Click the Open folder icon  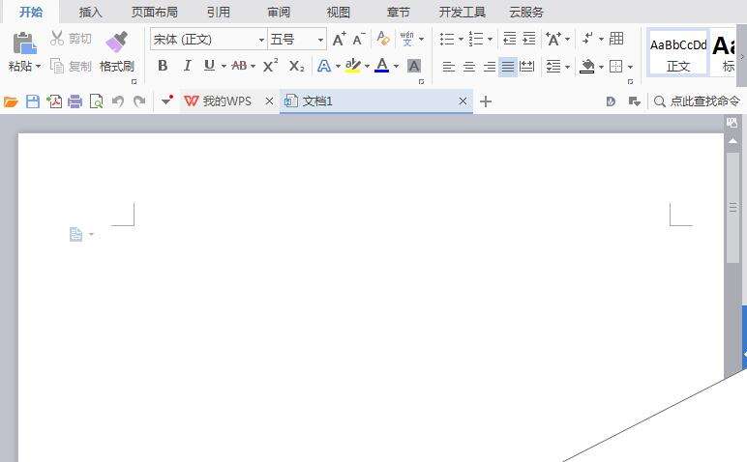coord(11,101)
